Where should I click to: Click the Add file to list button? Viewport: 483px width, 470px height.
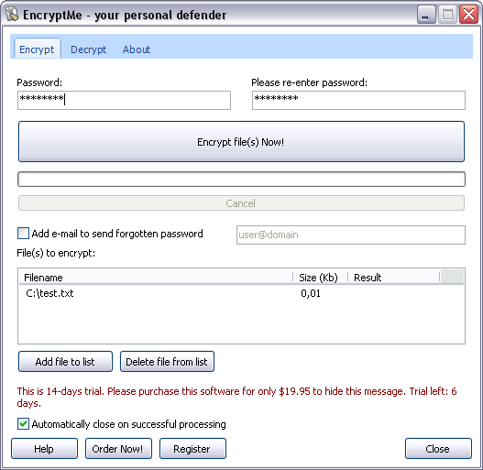coord(65,362)
